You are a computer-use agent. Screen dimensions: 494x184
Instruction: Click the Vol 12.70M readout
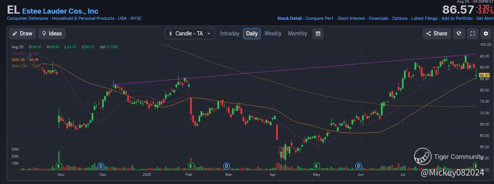tap(109, 47)
